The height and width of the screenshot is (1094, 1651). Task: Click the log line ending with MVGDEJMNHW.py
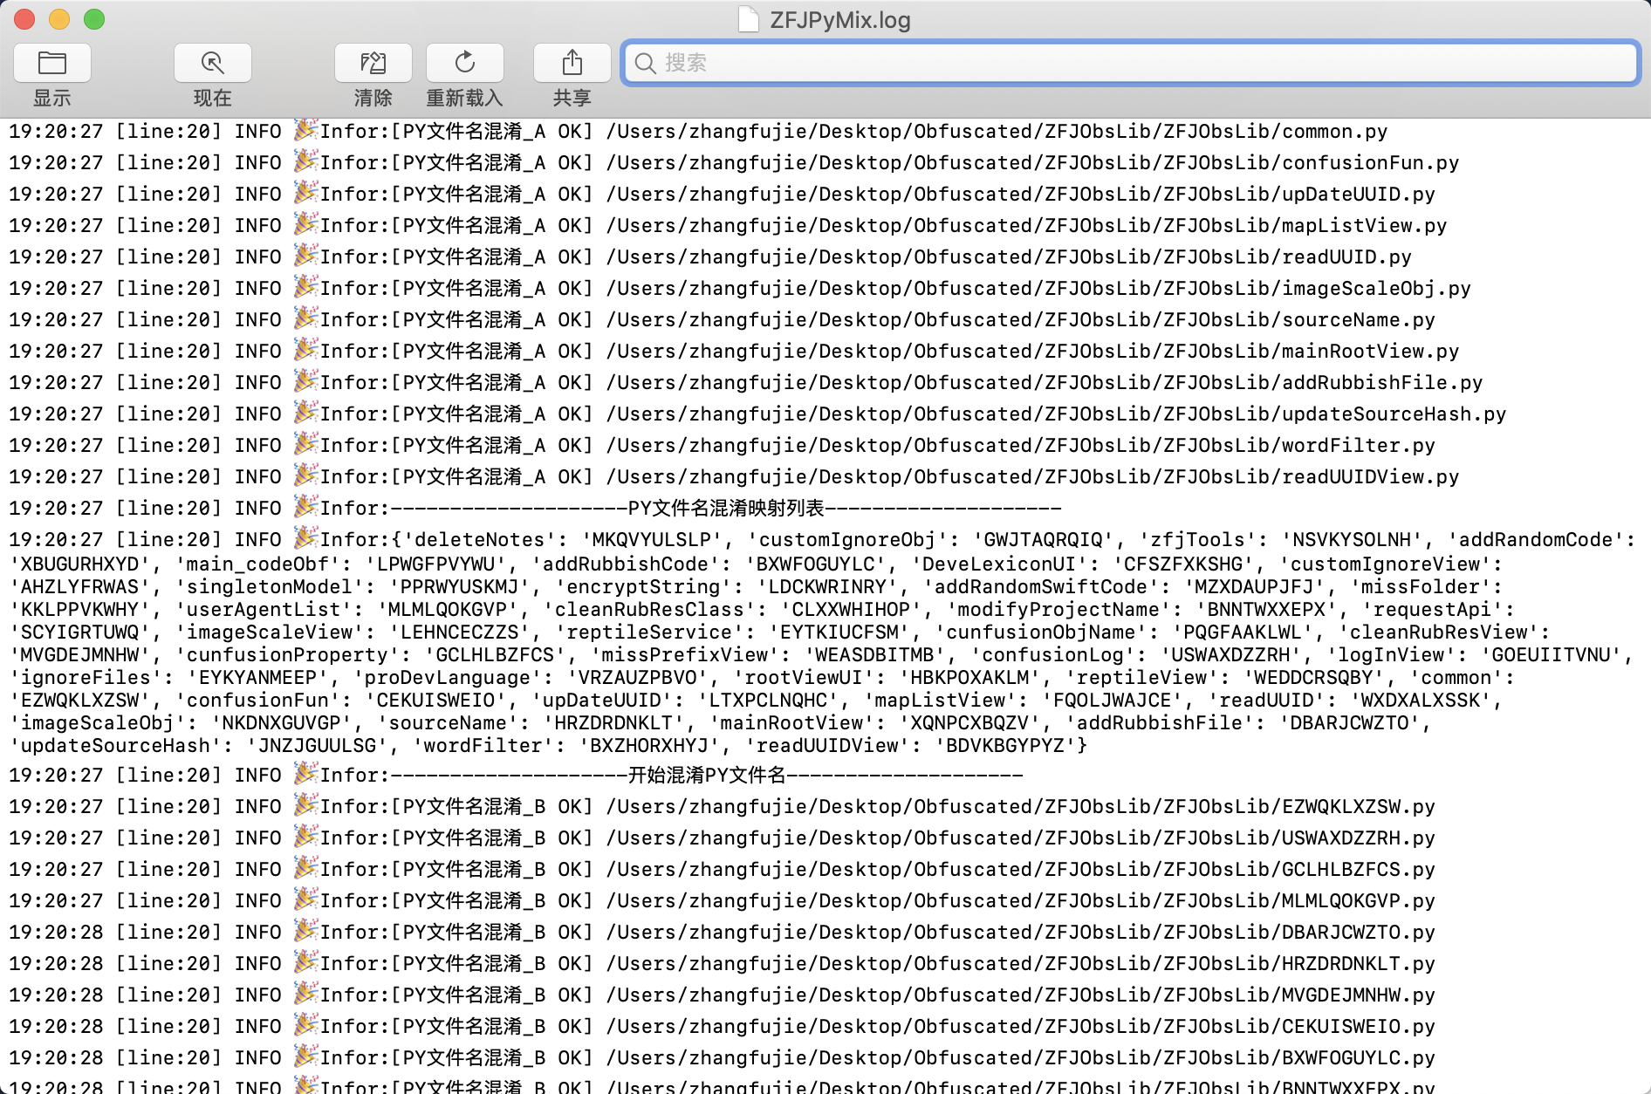722,995
